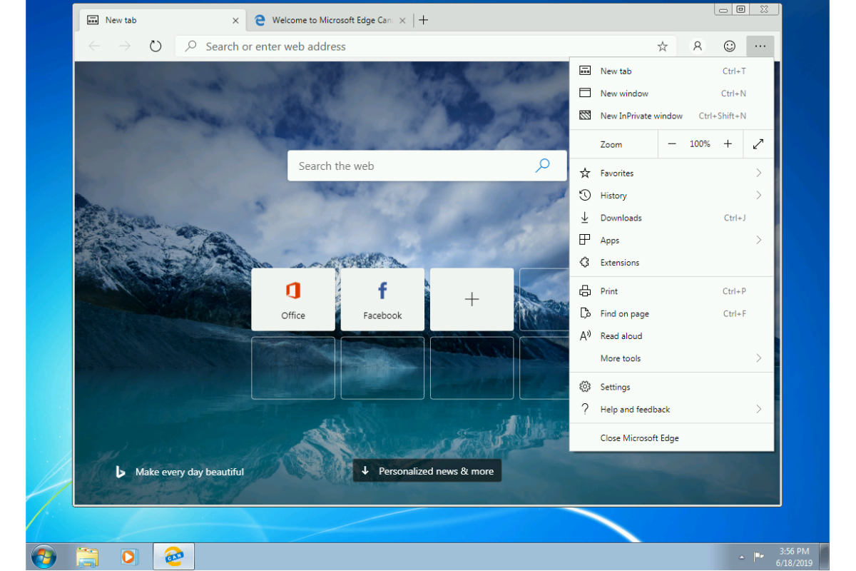This screenshot has height=571, width=856.
Task: Increase zoom with the plus control
Action: click(x=728, y=143)
